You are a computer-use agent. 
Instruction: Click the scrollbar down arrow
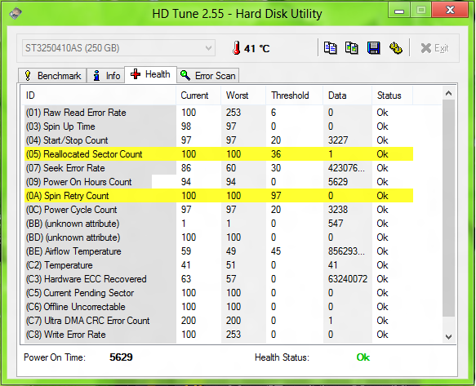(449, 336)
